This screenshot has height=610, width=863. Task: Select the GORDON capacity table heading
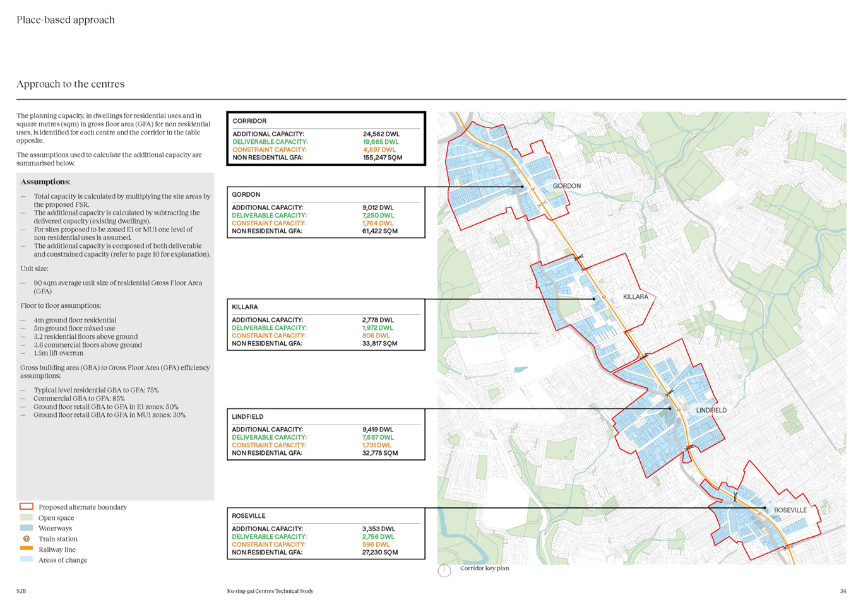pyautogui.click(x=246, y=194)
